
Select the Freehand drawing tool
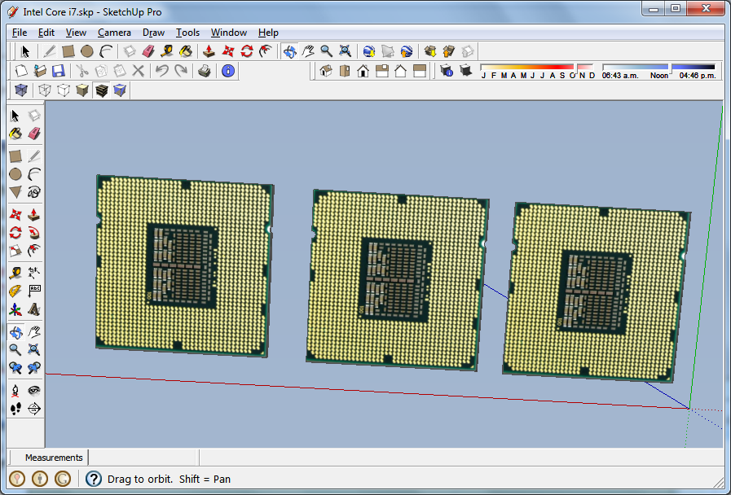click(x=34, y=192)
